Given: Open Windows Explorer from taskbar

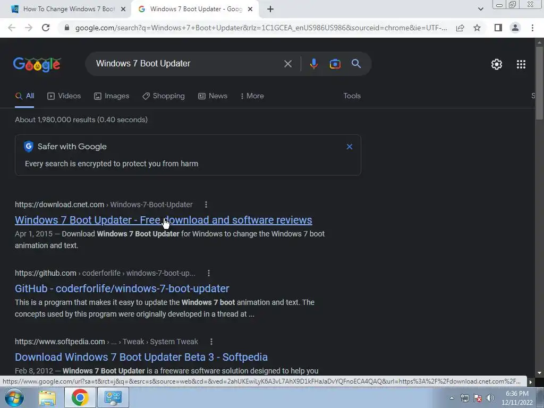Looking at the screenshot, I should pos(47,398).
